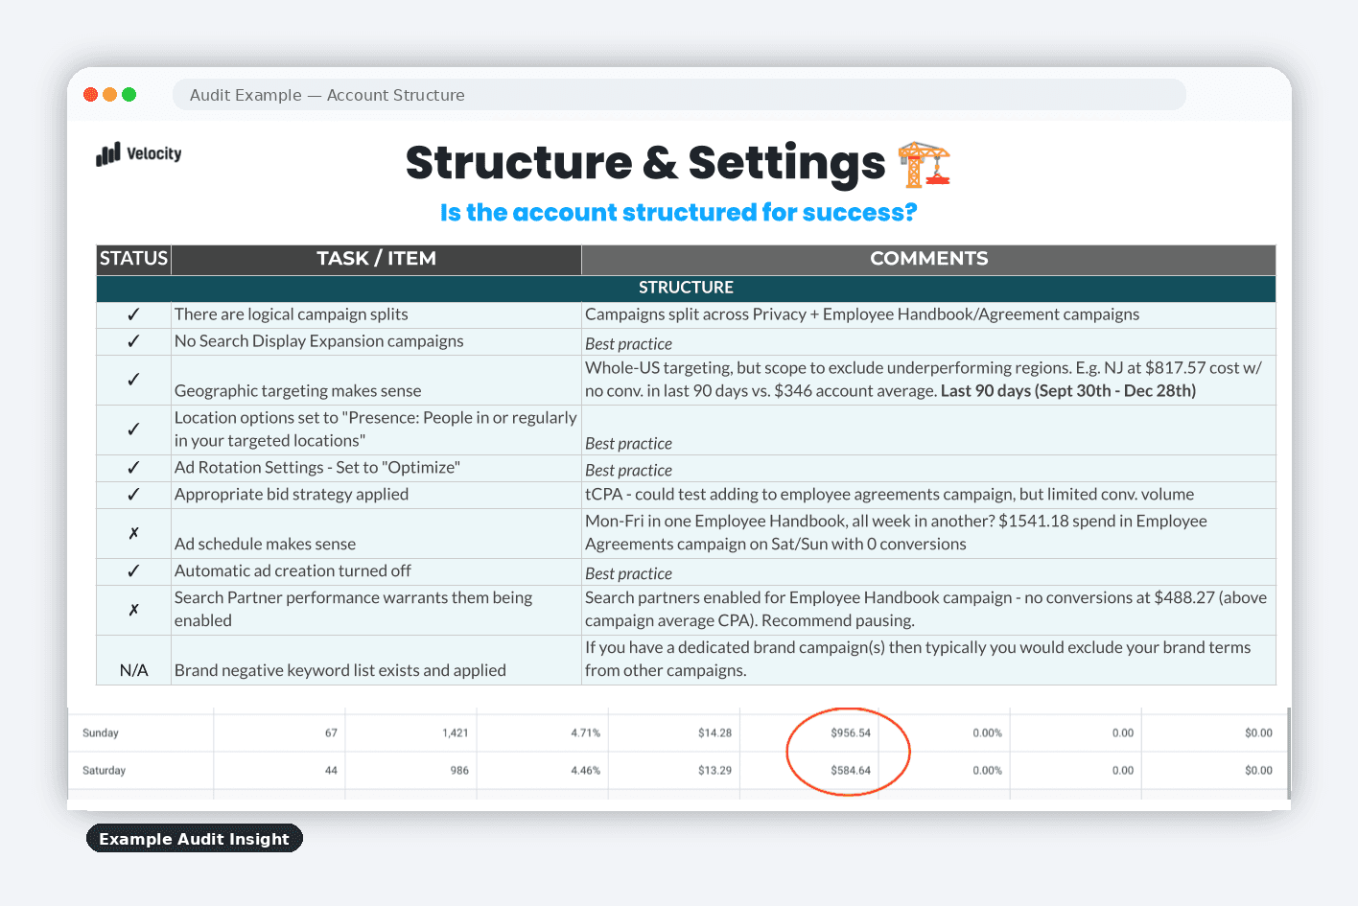1358x906 pixels.
Task: Click Sunday's 1,421 value
Action: [456, 733]
